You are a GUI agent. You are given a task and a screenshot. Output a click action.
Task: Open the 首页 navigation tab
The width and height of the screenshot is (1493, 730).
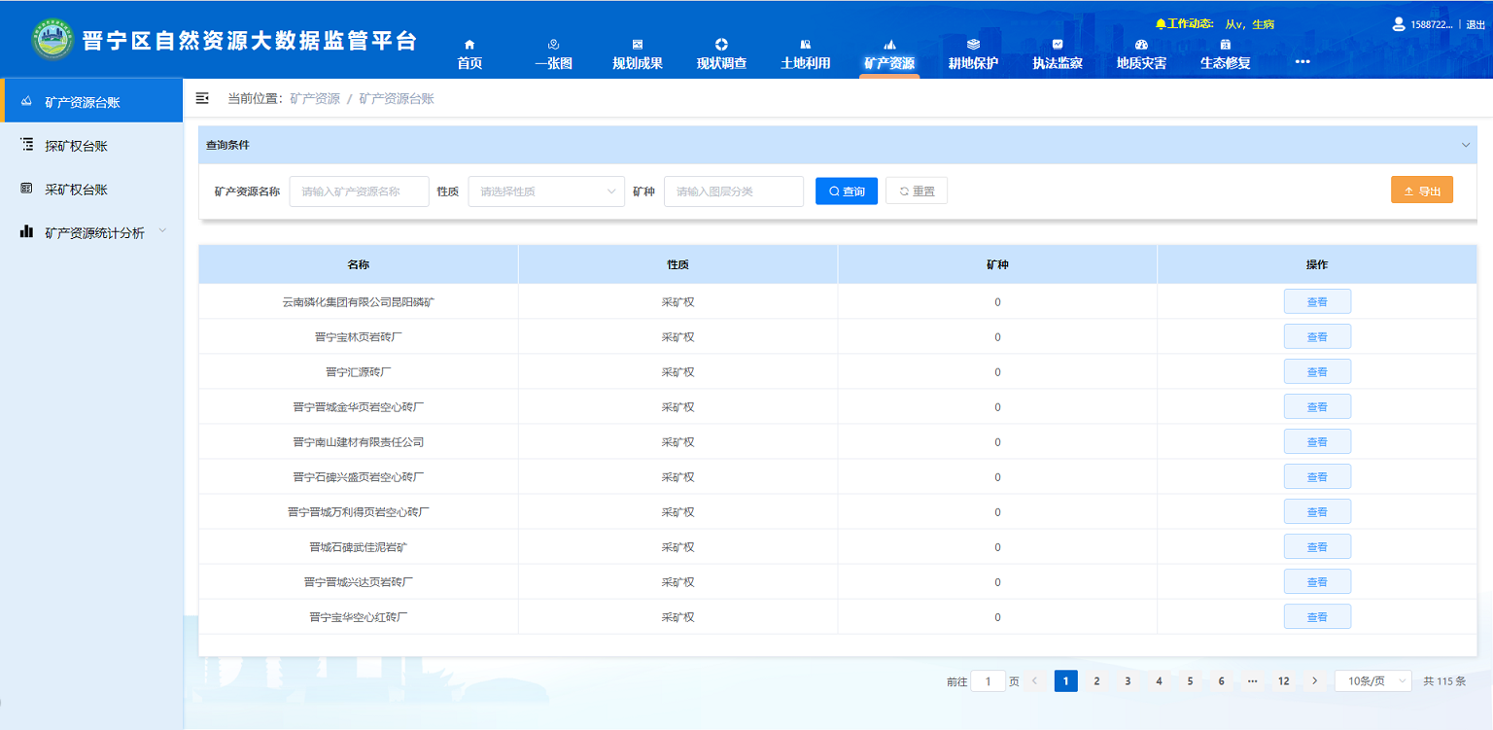click(469, 63)
